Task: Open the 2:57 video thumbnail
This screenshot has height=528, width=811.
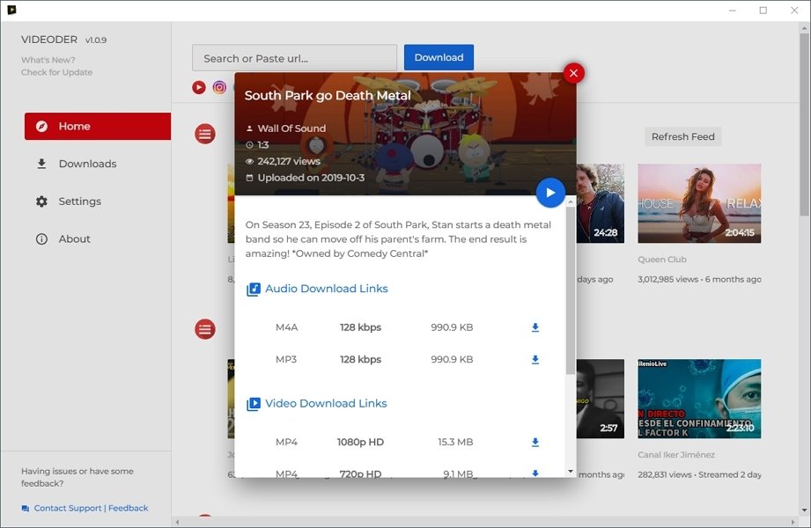Action: click(600, 399)
